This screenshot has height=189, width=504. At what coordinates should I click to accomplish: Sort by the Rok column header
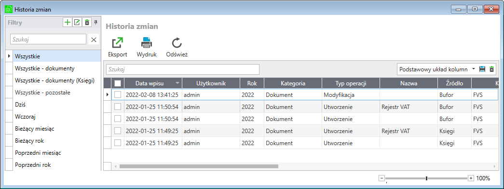coord(252,83)
